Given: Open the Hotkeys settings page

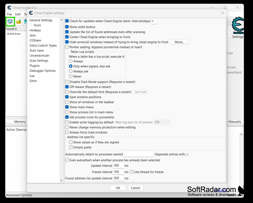Looking at the screenshot, I should 35,30.
